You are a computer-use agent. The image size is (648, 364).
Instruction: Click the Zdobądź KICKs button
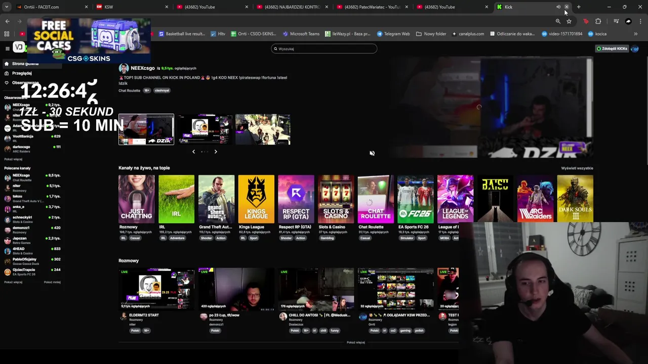tap(612, 49)
